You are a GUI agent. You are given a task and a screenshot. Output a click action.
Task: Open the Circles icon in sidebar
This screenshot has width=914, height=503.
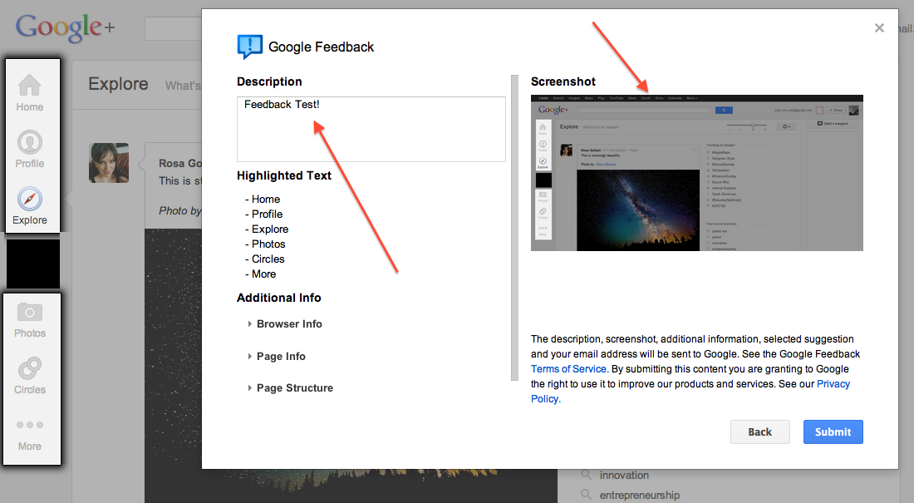coord(30,368)
